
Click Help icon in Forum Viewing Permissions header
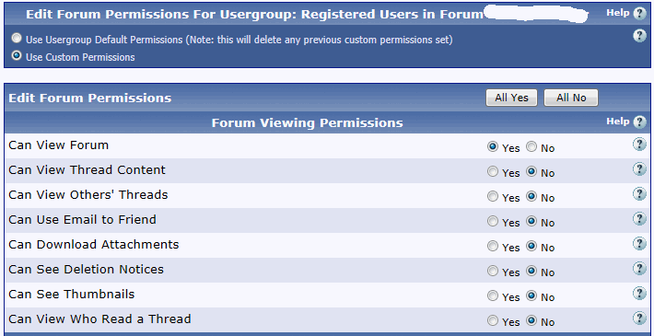639,122
